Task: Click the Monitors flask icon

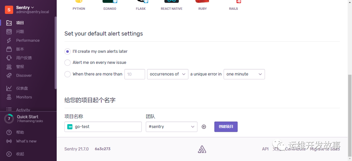Action: pyautogui.click(x=9, y=97)
